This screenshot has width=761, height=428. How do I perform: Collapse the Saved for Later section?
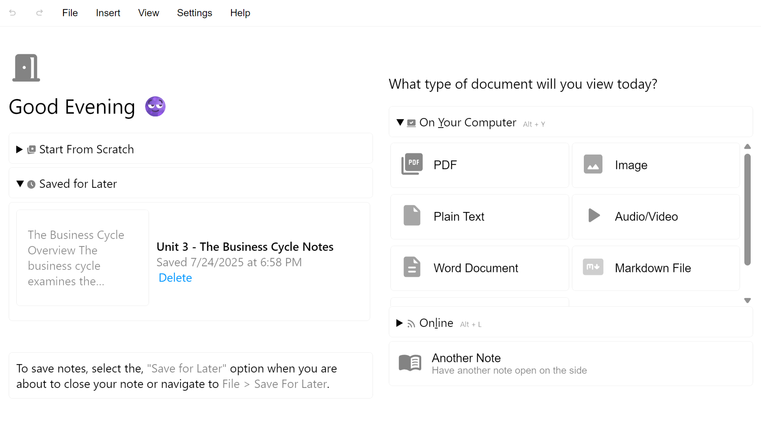(20, 184)
